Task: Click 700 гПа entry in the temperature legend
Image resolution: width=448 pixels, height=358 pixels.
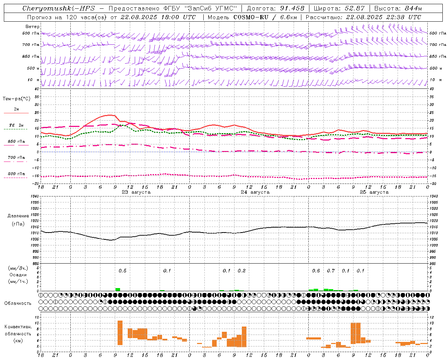Action: point(16,158)
